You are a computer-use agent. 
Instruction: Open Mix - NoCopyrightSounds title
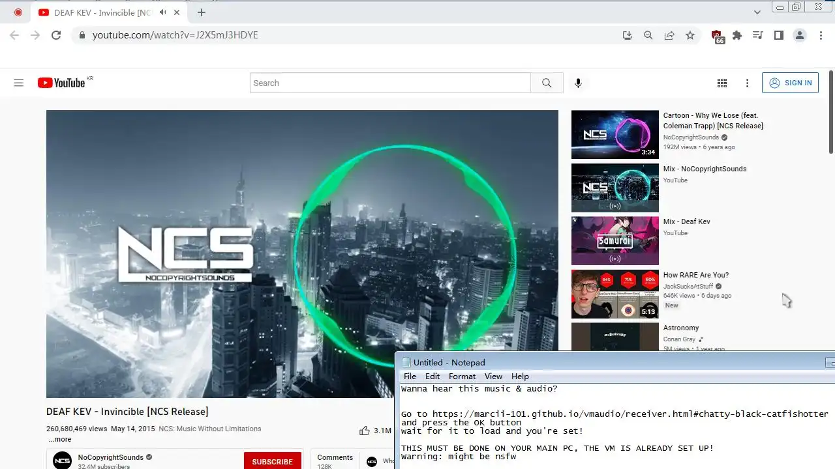click(705, 169)
